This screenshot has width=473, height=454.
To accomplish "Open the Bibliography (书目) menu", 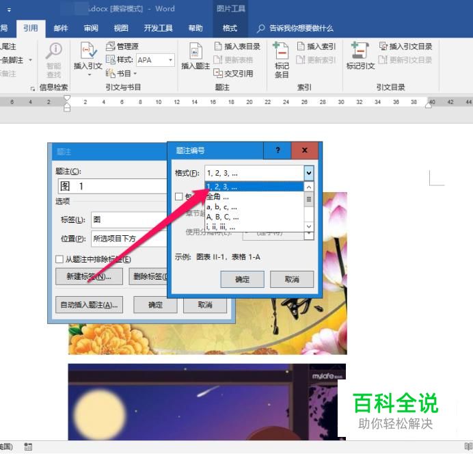I will [121, 73].
